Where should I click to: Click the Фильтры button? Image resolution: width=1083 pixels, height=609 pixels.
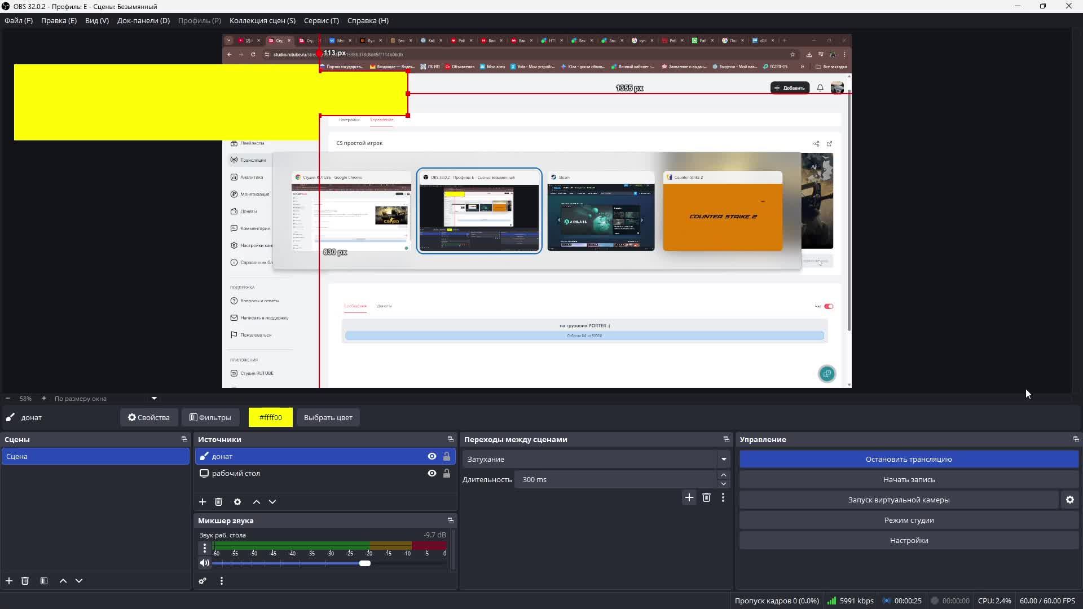point(210,417)
